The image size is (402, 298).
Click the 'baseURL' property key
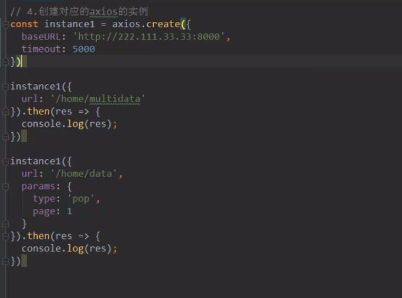click(x=41, y=37)
